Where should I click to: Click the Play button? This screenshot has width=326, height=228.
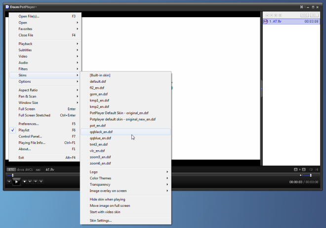[x=16, y=182]
